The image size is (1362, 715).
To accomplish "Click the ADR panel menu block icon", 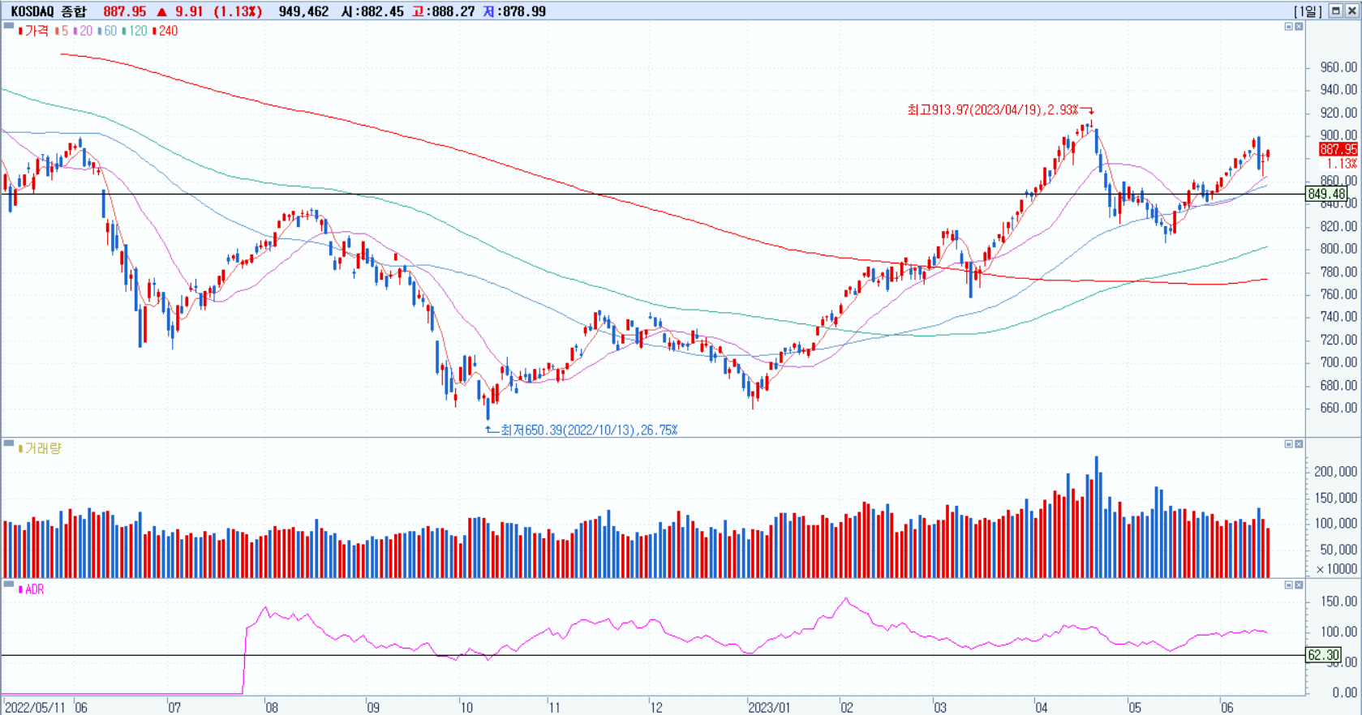I will 9,584.
